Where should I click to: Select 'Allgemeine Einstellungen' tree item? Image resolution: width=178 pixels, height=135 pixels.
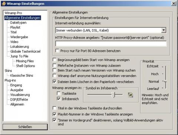[23, 18]
